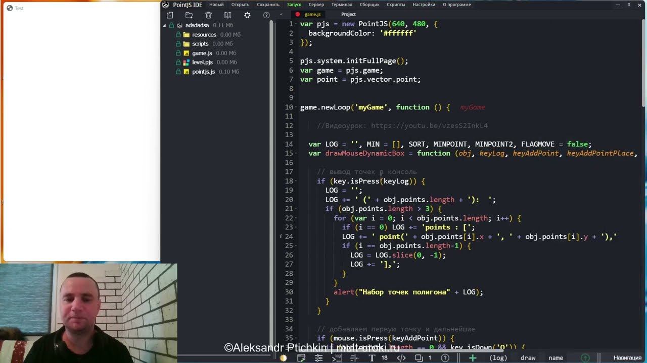
Task: Click the editor vertical scrollbar
Action: click(643, 63)
